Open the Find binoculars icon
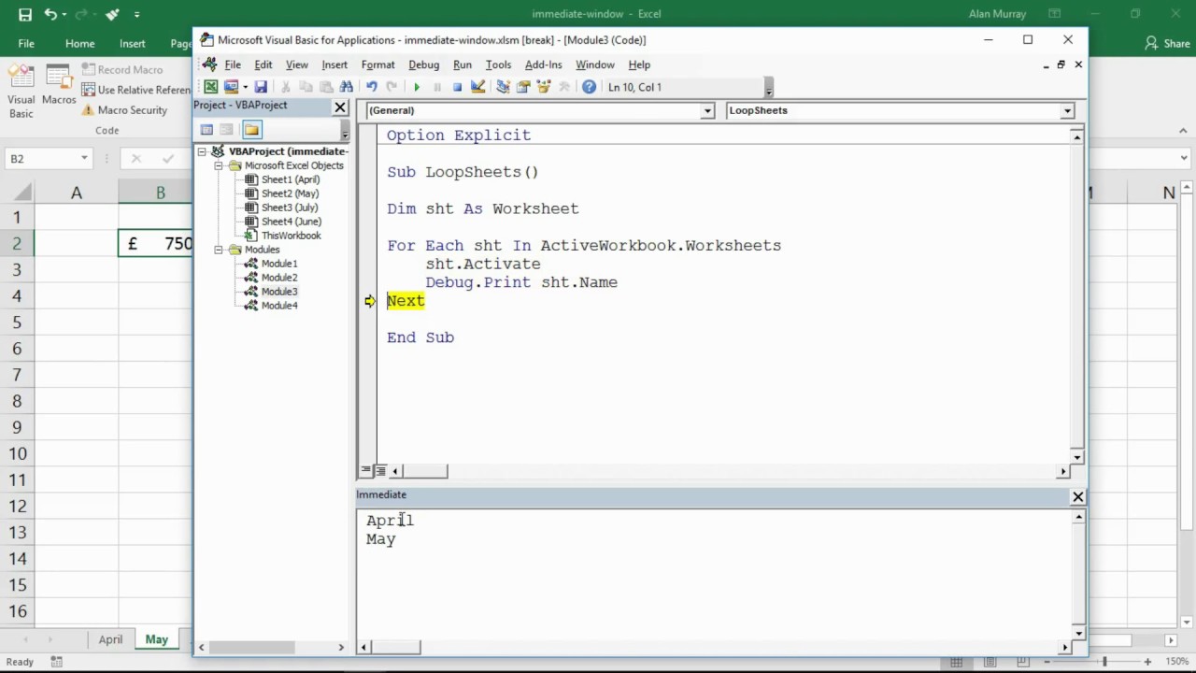 click(x=347, y=87)
